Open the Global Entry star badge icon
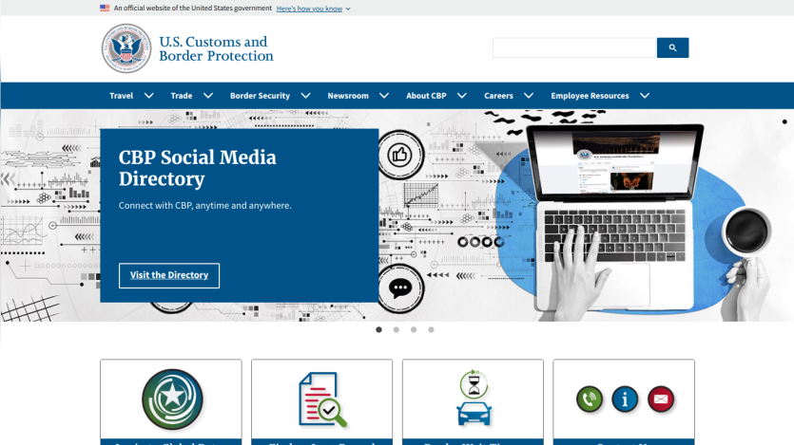This screenshot has width=794, height=445. pos(172,399)
